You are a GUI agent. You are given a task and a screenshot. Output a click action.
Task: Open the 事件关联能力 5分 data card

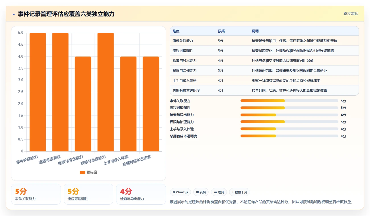(36, 194)
